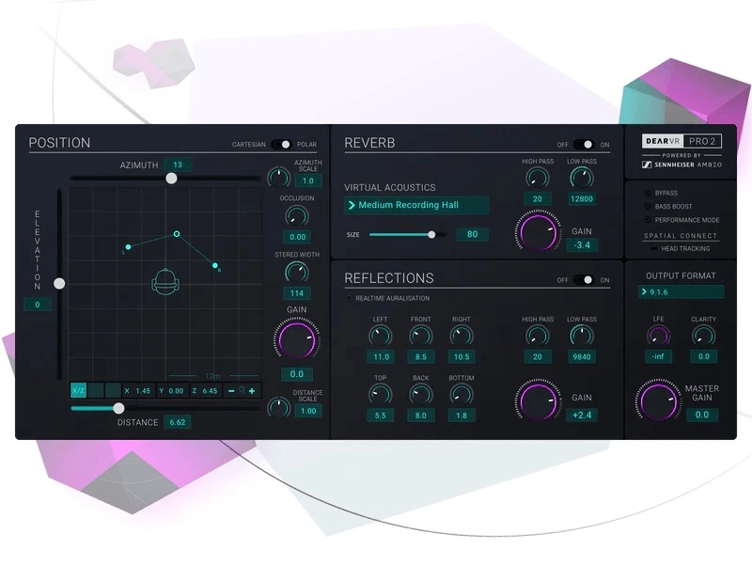
Task: Select the X/Z view button
Action: pos(78,391)
